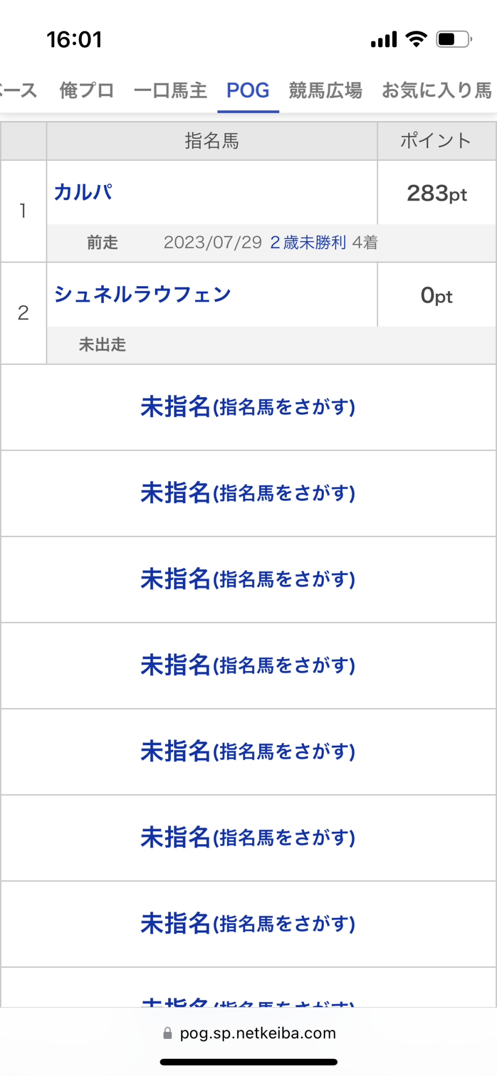Tap the first 未指名 (指名馬をさがす) link
The height and width of the screenshot is (1076, 497).
pyautogui.click(x=248, y=407)
